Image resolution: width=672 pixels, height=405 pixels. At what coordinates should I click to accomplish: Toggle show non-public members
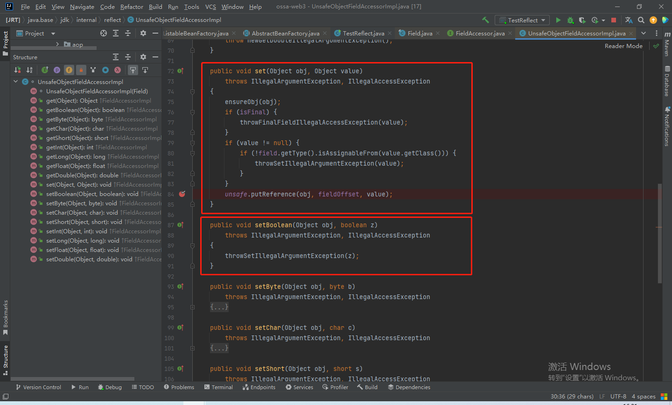click(x=81, y=70)
